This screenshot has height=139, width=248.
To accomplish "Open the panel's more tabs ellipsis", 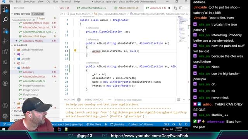I will click(x=109, y=100).
